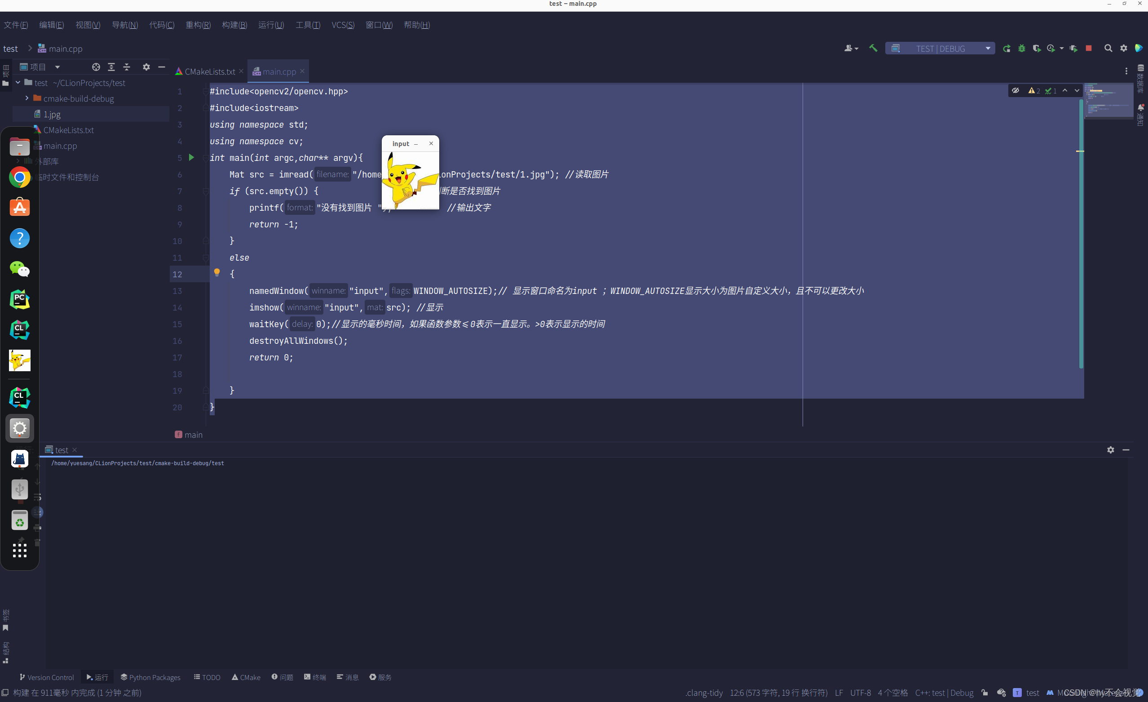This screenshot has width=1148, height=702.
Task: Click the yellow lightbulb intention icon
Action: click(x=216, y=272)
